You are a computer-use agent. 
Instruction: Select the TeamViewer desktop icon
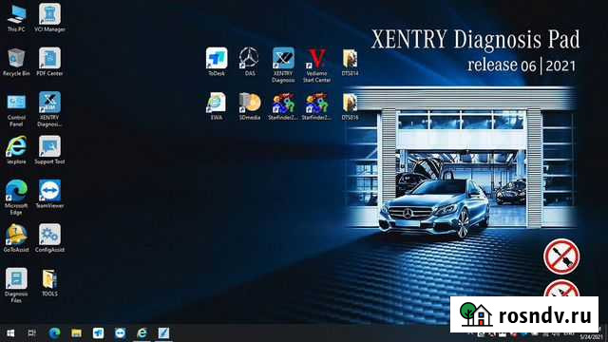pyautogui.click(x=49, y=195)
